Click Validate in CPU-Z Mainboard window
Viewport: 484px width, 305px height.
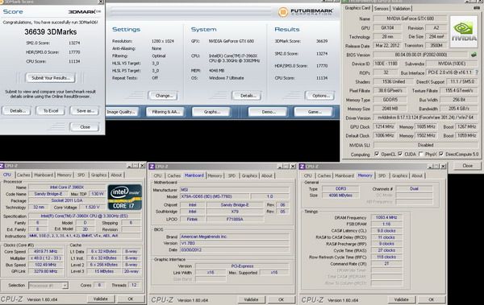pos(251,299)
